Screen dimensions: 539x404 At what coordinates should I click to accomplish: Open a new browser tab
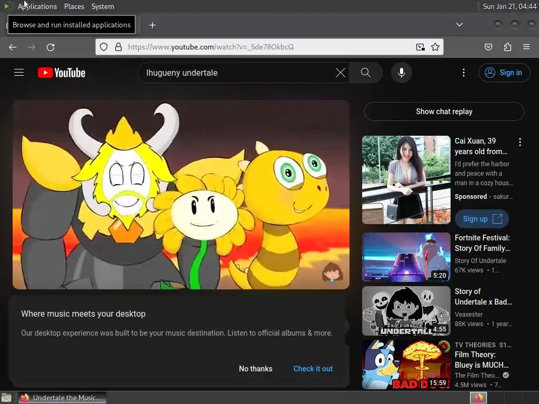coord(152,25)
